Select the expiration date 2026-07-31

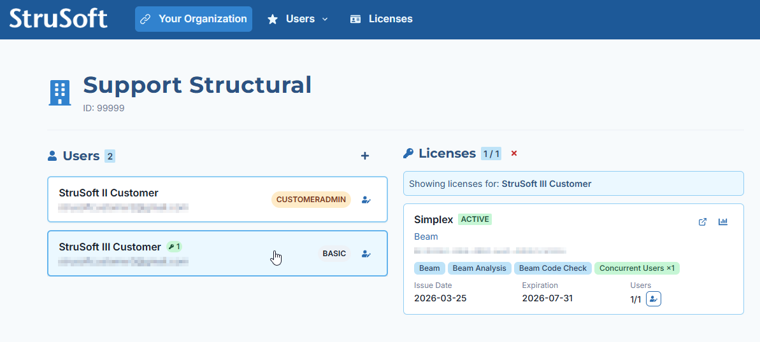click(x=547, y=298)
